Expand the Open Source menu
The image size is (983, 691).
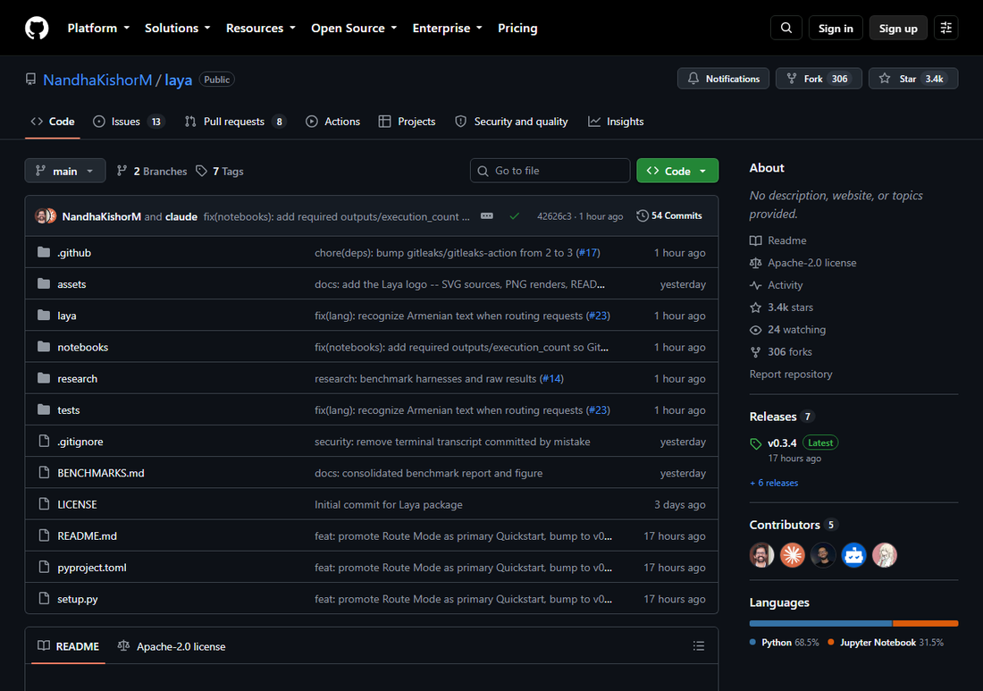(354, 29)
